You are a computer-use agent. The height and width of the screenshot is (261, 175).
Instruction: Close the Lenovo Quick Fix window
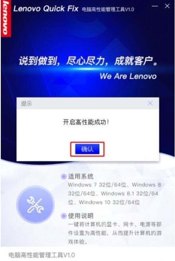click(x=167, y=6)
